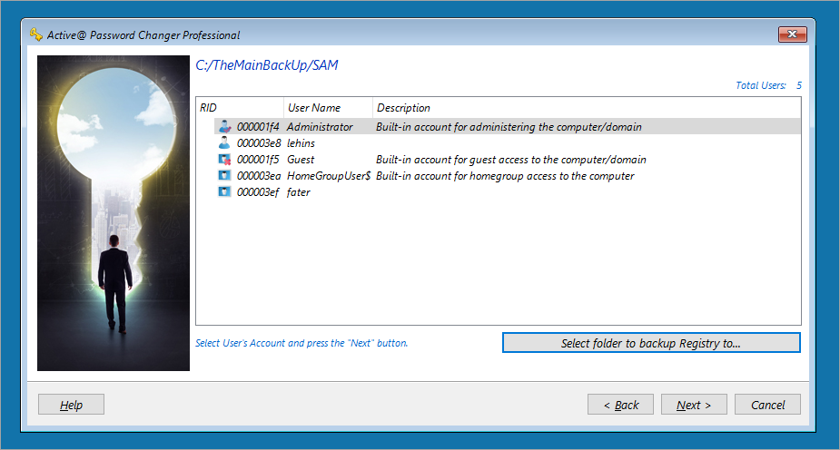Open Help
The image size is (840, 450).
[71, 405]
